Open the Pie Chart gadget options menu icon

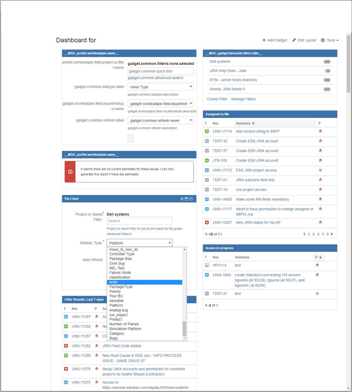pos(191,199)
